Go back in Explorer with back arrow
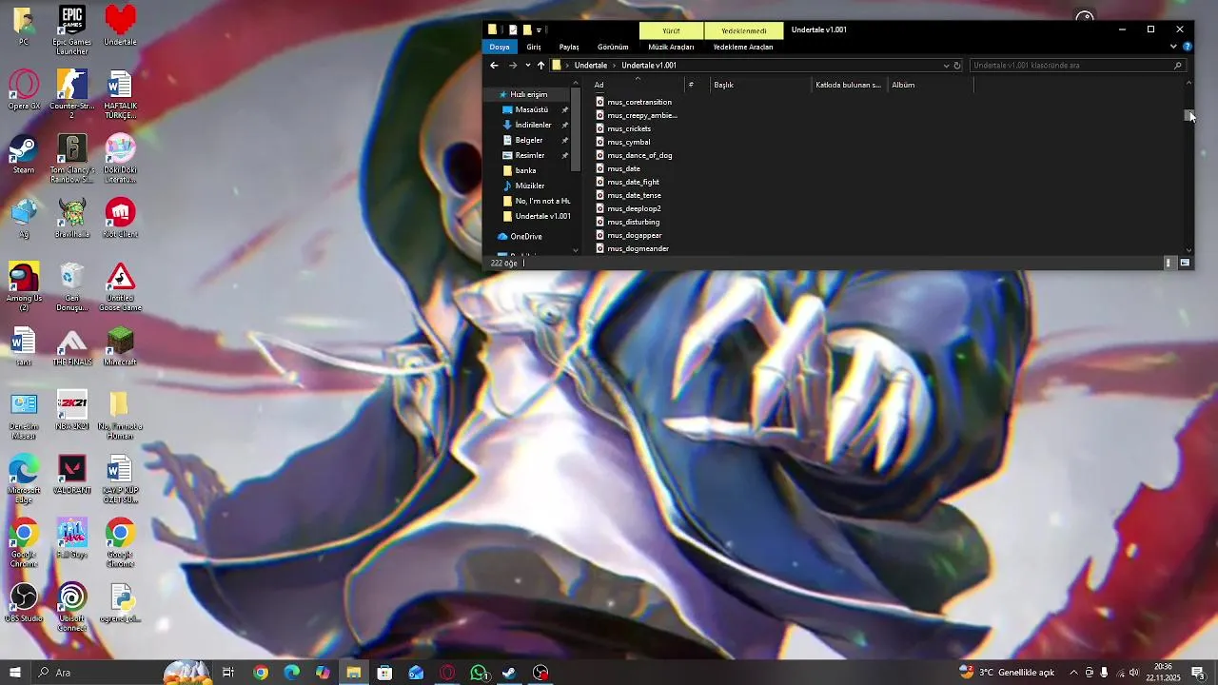This screenshot has height=685, width=1218. pos(494,66)
